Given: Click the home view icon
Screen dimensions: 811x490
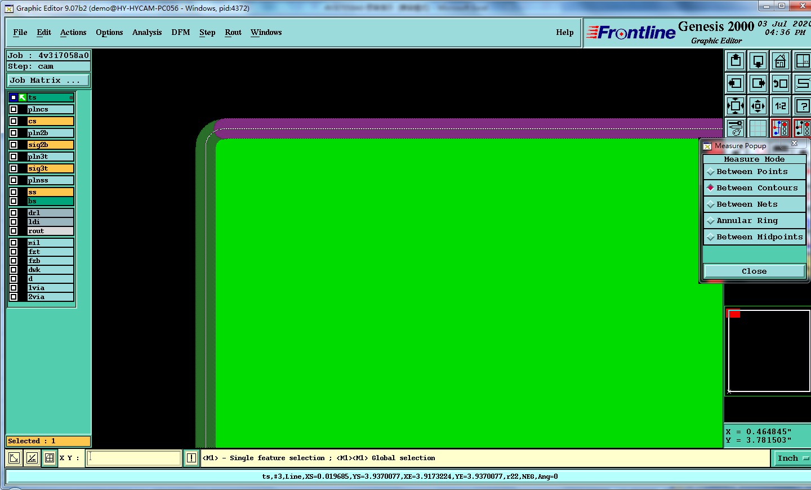Looking at the screenshot, I should (x=781, y=61).
